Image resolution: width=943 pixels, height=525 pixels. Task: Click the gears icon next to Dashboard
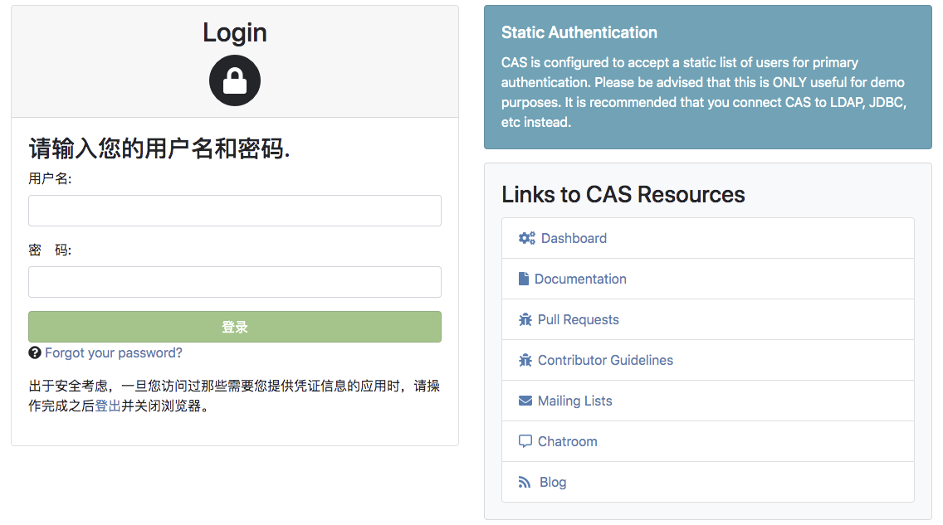(526, 238)
